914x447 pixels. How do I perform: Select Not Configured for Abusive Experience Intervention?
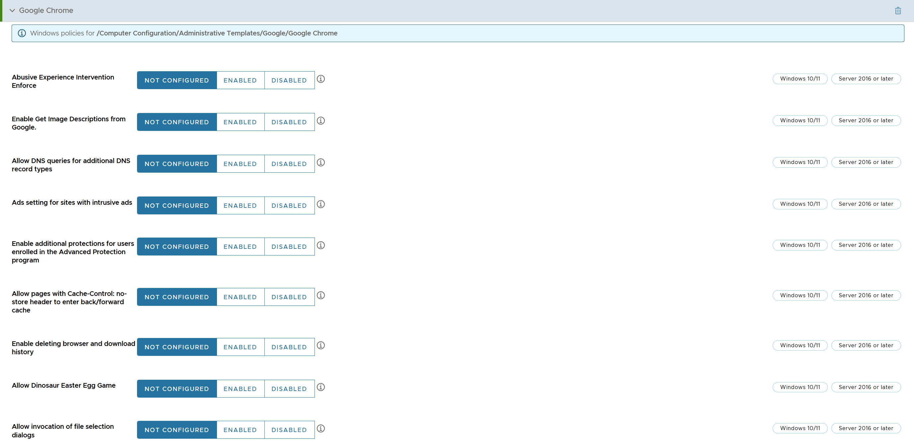[177, 81]
